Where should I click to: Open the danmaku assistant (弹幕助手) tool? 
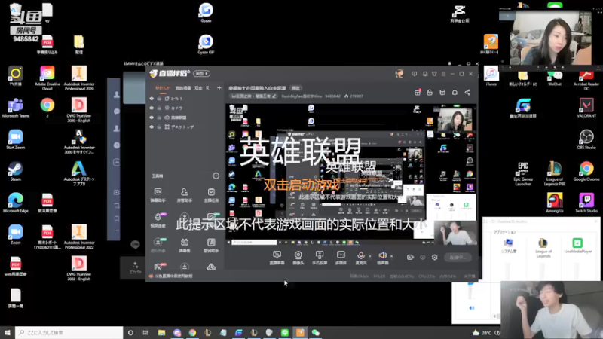coord(158,194)
